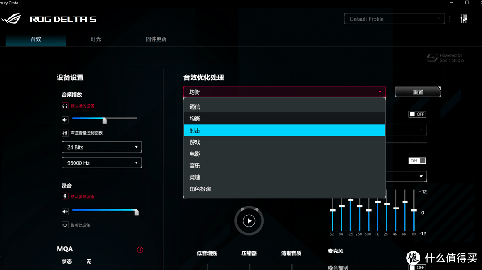
Task: Turn on the OFF toggle near the 重置 button
Action: tap(417, 114)
